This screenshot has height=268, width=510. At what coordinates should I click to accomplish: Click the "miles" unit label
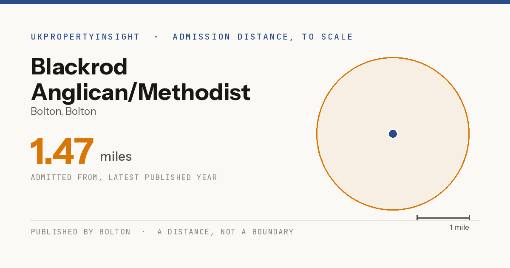click(x=116, y=157)
